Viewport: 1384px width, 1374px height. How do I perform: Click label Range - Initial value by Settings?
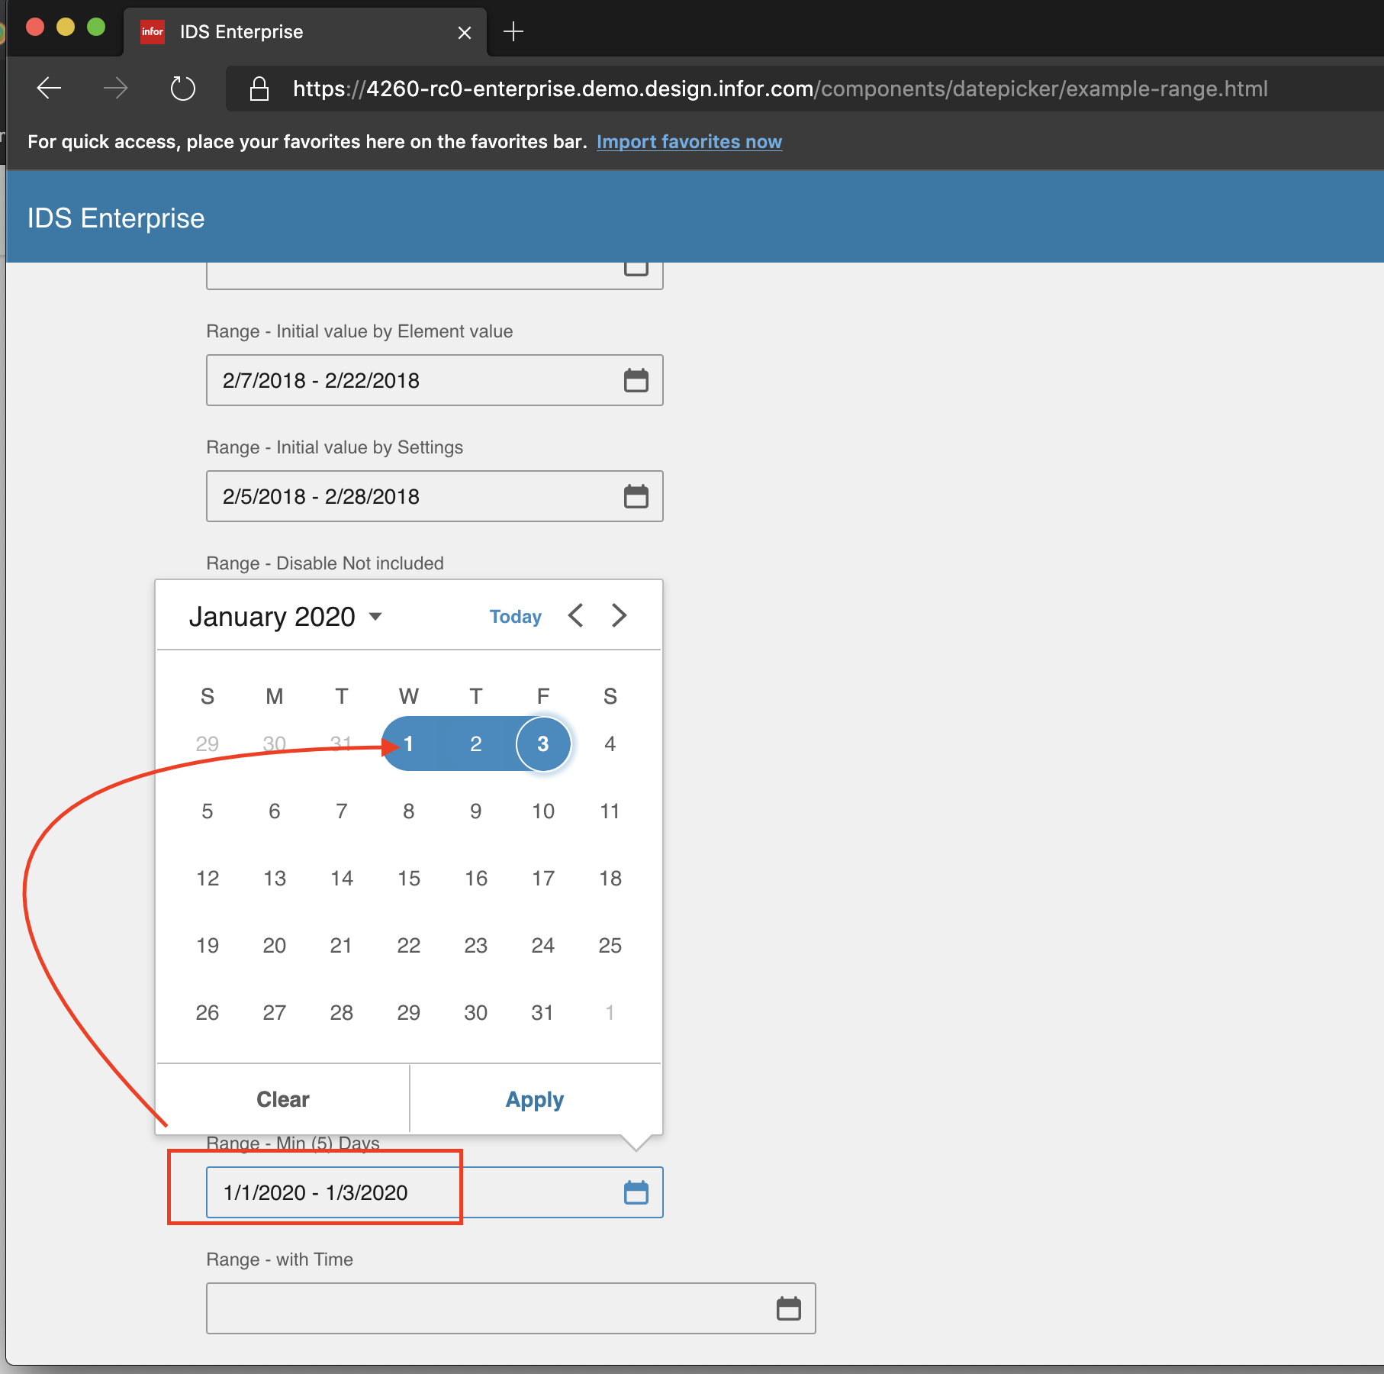click(x=335, y=447)
